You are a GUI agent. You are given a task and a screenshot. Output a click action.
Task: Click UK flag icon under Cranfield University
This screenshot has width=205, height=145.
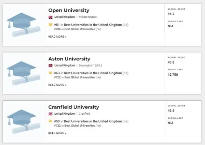coord(51,114)
